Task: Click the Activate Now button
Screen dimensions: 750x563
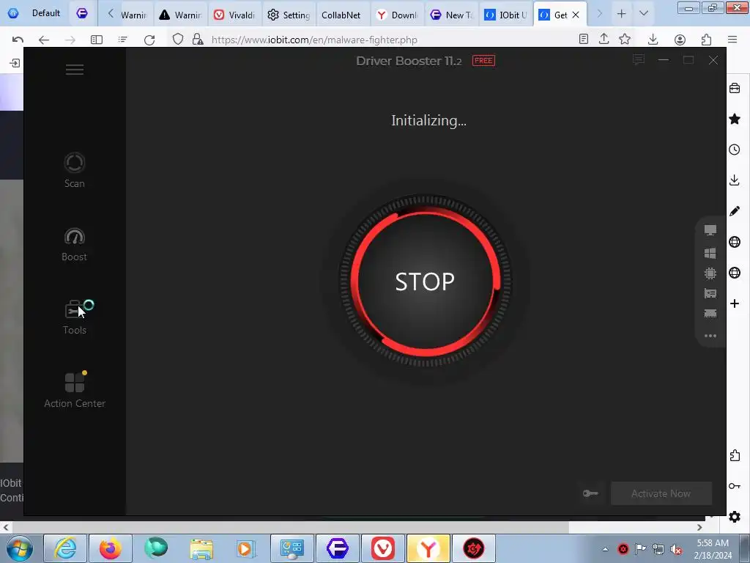Action: 661,493
